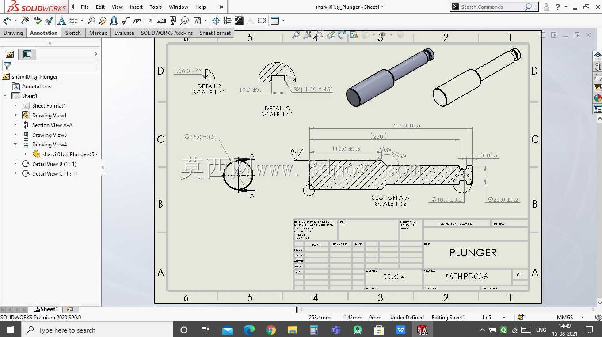This screenshot has height=337, width=602.
Task: Open the Unit System MMGS menu
Action: (x=570, y=317)
